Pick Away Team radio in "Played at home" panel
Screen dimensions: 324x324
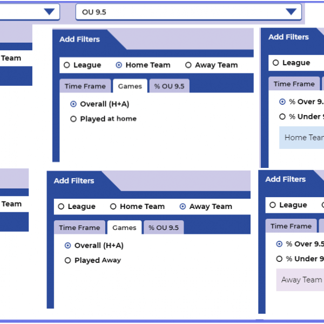click(x=188, y=65)
